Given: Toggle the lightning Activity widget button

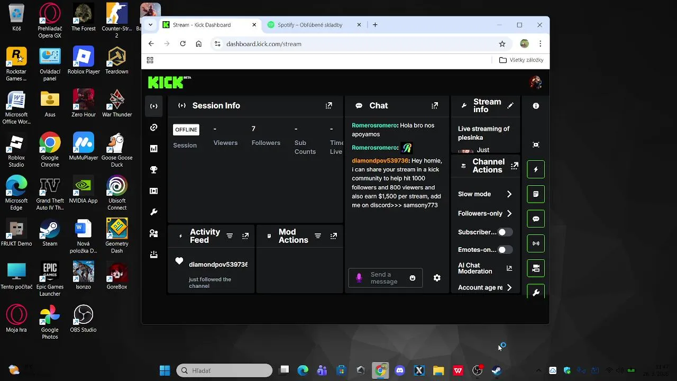Looking at the screenshot, I should click(x=536, y=170).
